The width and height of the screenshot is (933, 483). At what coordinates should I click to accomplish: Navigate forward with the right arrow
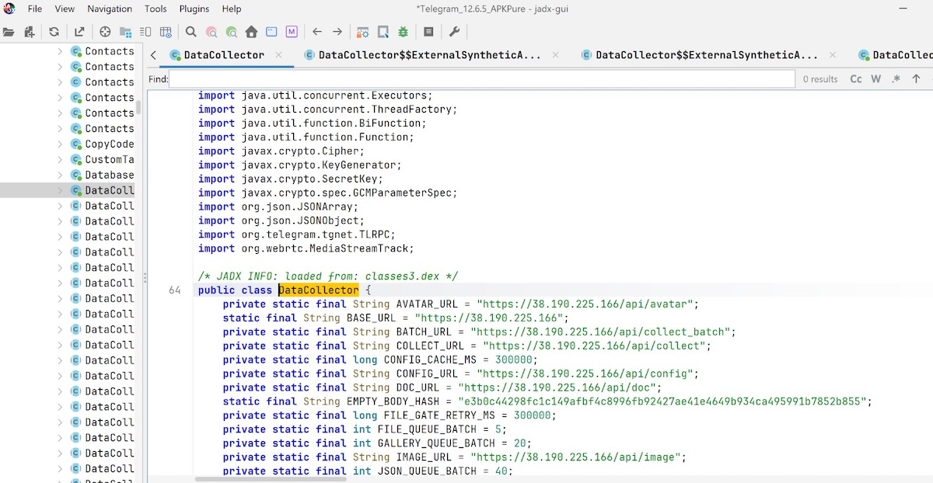[x=337, y=32]
